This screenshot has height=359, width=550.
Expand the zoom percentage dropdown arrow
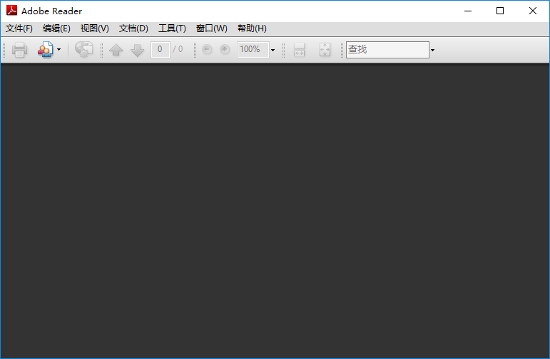pos(273,50)
